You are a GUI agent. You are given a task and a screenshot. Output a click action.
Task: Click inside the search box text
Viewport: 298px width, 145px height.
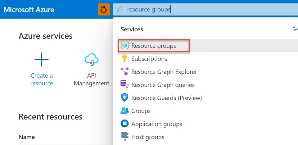click(x=149, y=9)
